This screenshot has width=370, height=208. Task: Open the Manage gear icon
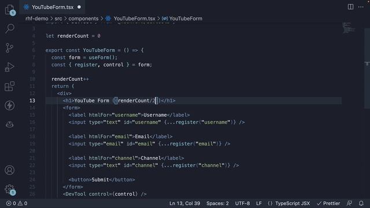coord(10,190)
